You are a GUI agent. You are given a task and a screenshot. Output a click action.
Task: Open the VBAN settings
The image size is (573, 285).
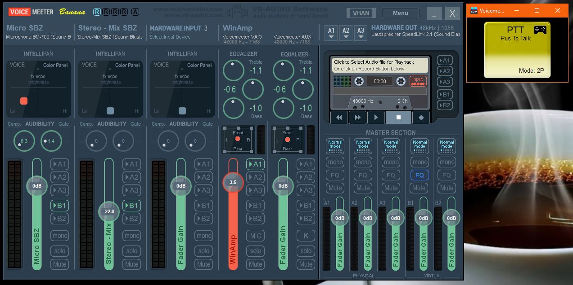click(361, 13)
